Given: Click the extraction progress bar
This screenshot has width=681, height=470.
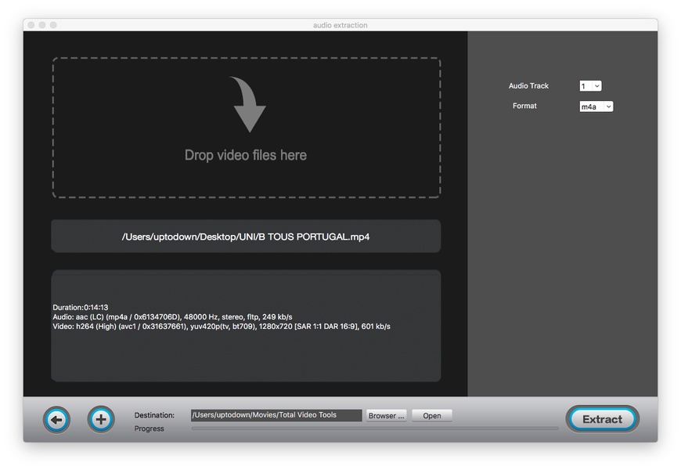Looking at the screenshot, I should [x=375, y=428].
